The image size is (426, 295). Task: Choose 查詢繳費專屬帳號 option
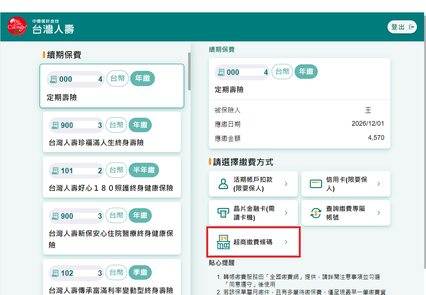click(x=346, y=213)
